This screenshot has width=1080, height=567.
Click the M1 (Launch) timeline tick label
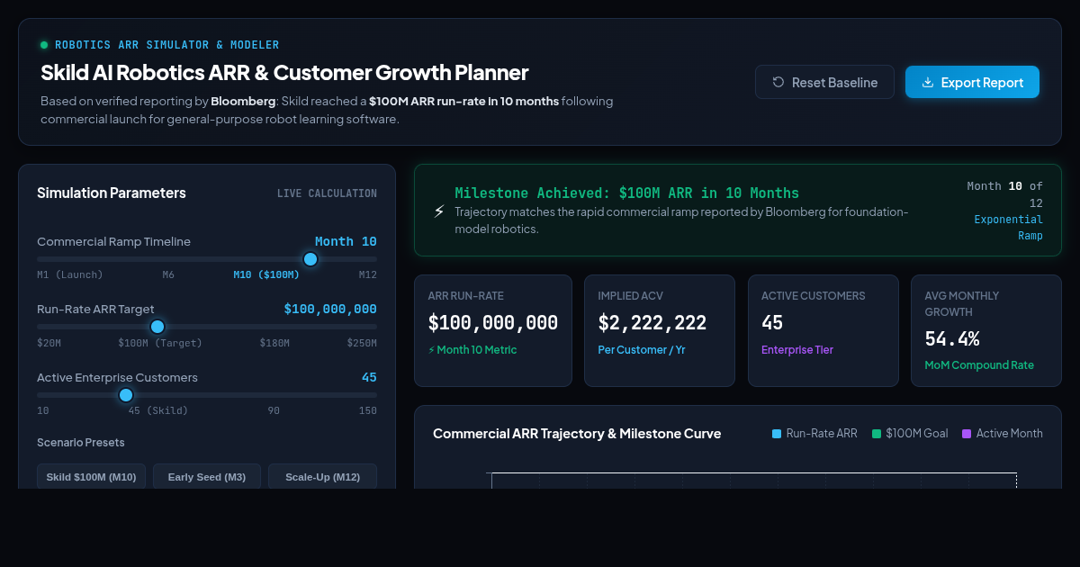70,274
